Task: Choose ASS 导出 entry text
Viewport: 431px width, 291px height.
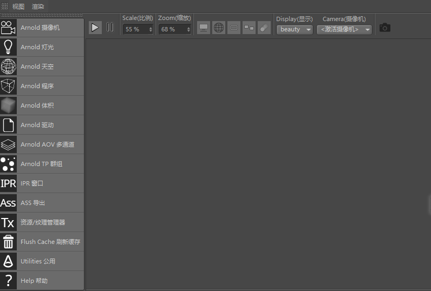Action: (x=32, y=203)
